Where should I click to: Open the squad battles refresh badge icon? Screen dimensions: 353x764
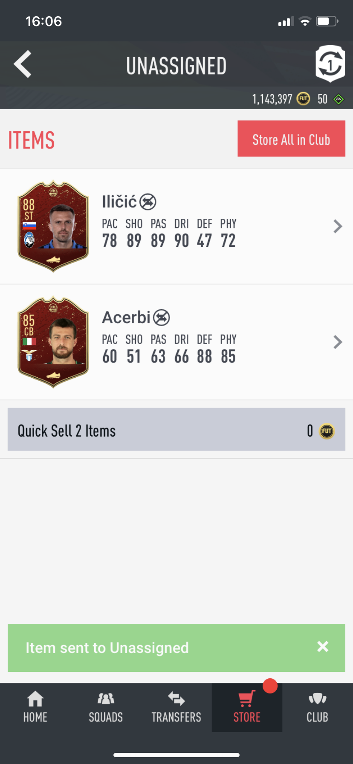coord(330,64)
